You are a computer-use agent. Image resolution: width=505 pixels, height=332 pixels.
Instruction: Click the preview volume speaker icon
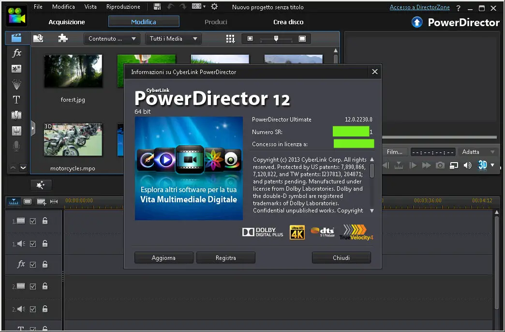click(467, 166)
